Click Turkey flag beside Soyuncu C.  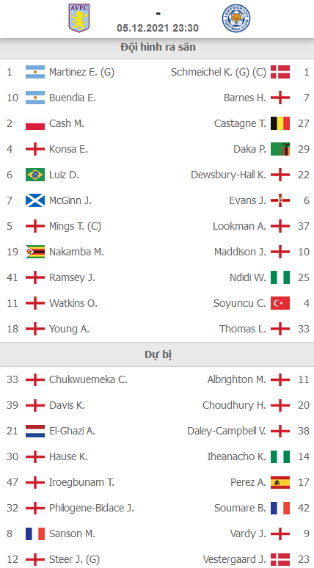280,303
